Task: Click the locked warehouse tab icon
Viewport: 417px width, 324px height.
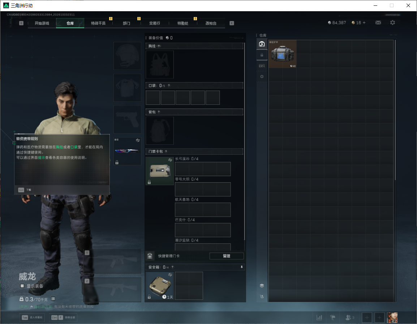Action: 262,55
